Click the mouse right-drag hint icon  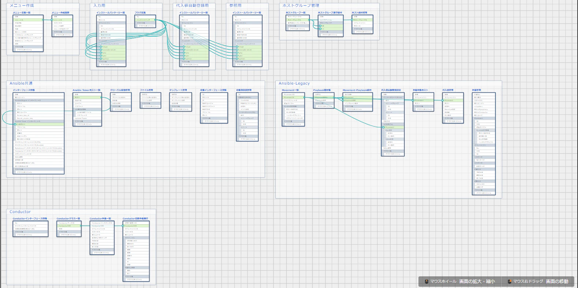point(509,281)
